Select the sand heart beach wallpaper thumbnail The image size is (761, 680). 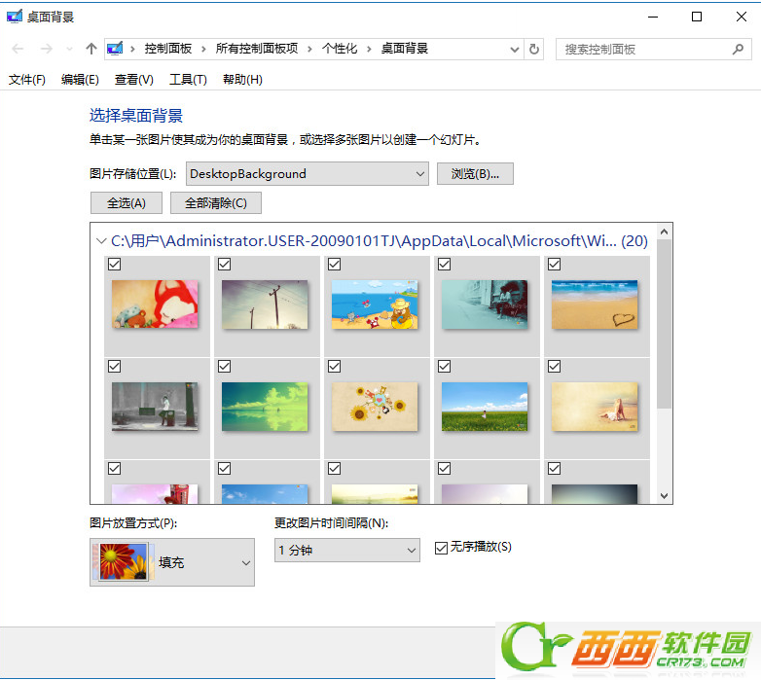tap(595, 304)
